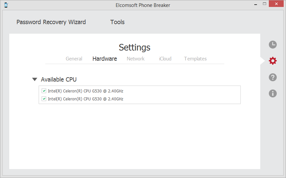
Task: Click the Available CPU heading label
Action: click(x=59, y=80)
